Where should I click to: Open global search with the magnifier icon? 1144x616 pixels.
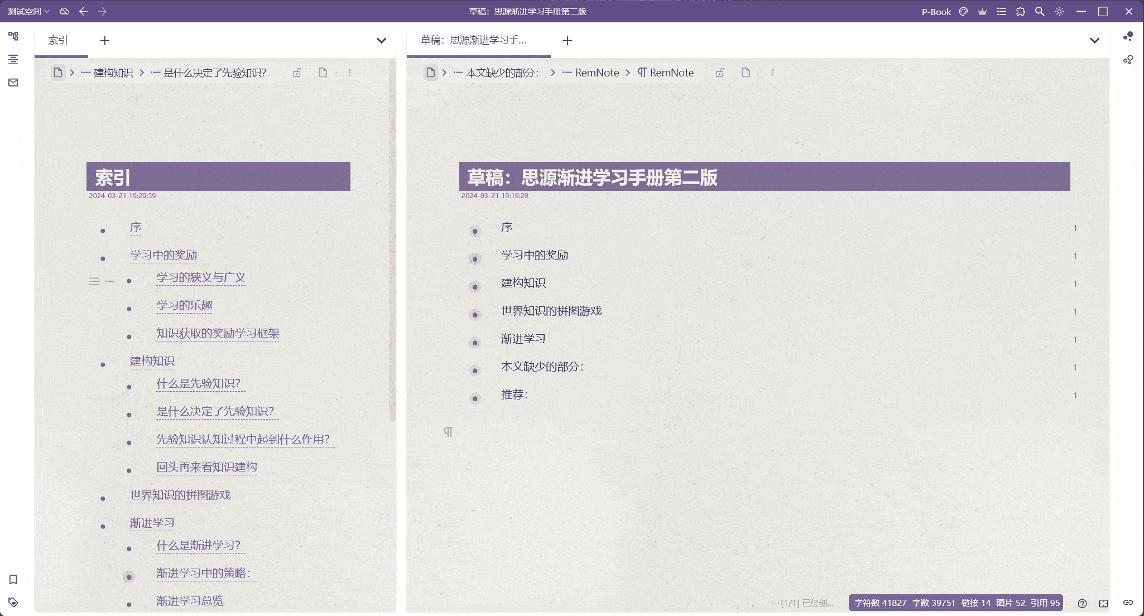click(x=1039, y=11)
